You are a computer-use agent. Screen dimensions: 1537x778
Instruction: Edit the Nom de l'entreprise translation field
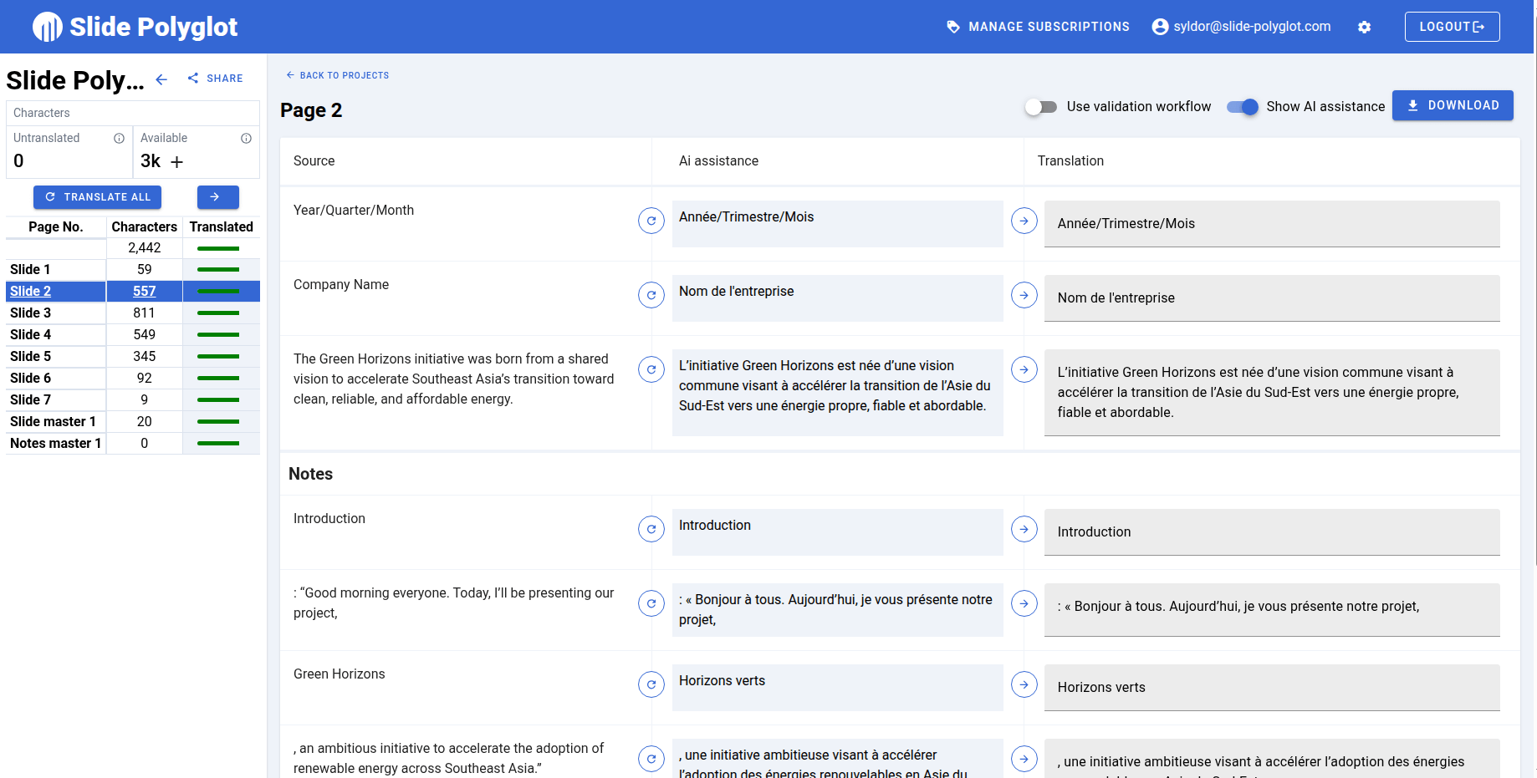pos(1271,298)
